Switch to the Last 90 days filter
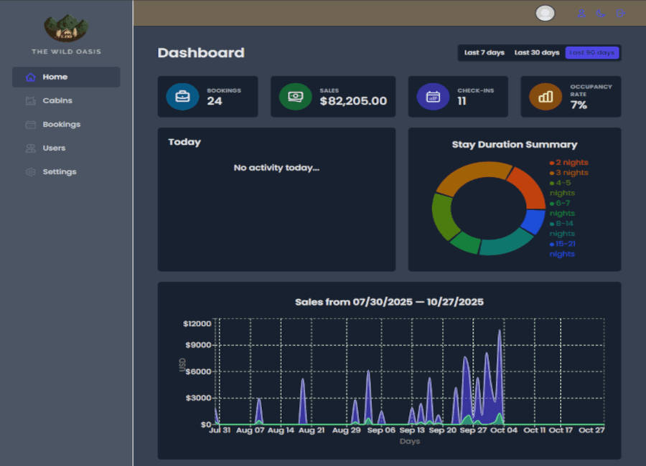The width and height of the screenshot is (646, 466). point(591,53)
